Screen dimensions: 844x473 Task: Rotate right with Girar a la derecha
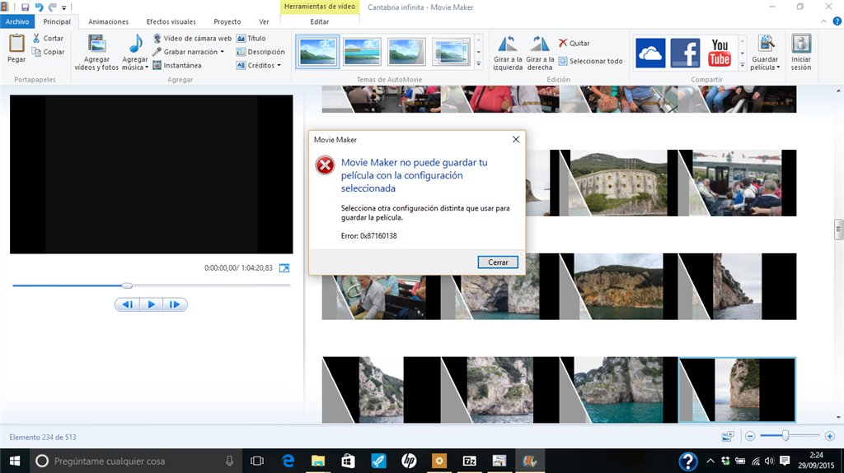(x=539, y=53)
